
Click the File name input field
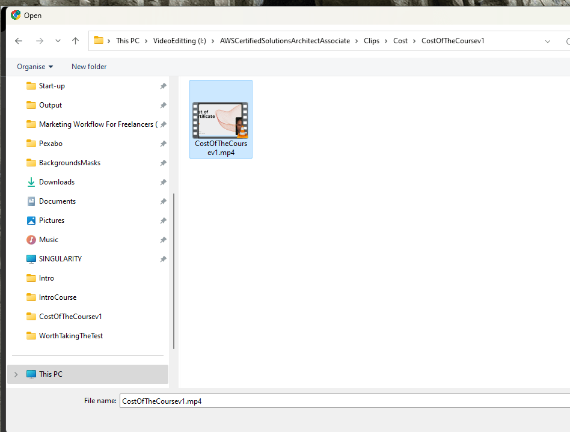(x=345, y=401)
